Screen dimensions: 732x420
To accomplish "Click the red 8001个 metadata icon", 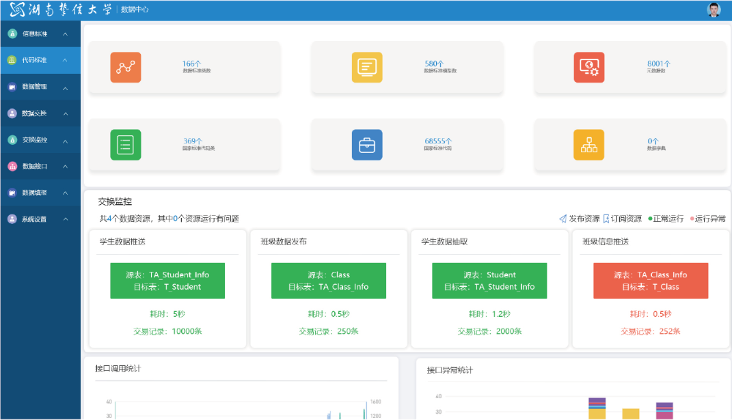I will (x=589, y=67).
